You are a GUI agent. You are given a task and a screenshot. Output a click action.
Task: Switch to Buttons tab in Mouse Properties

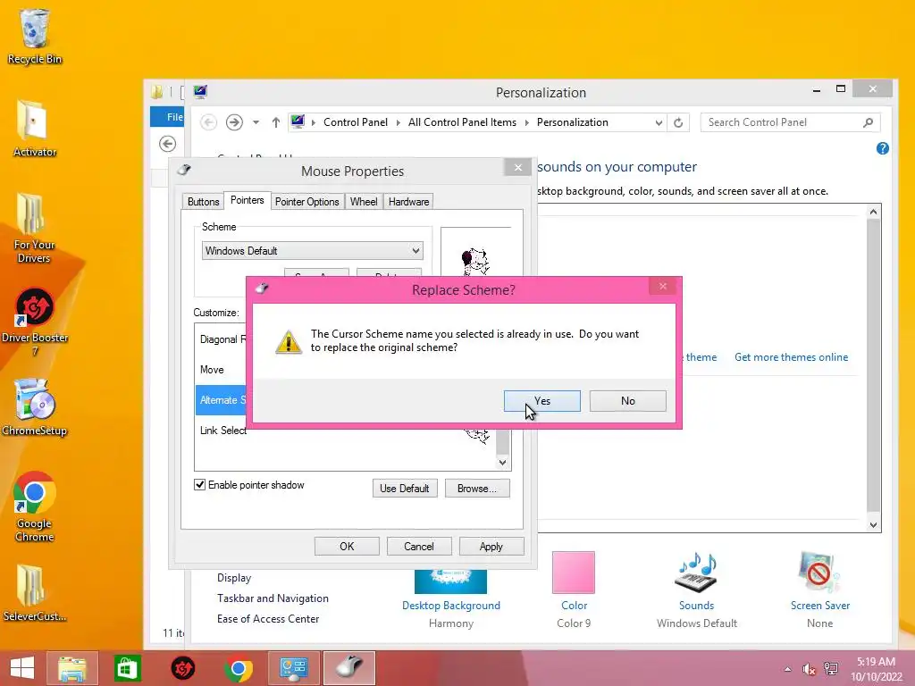coord(203,201)
